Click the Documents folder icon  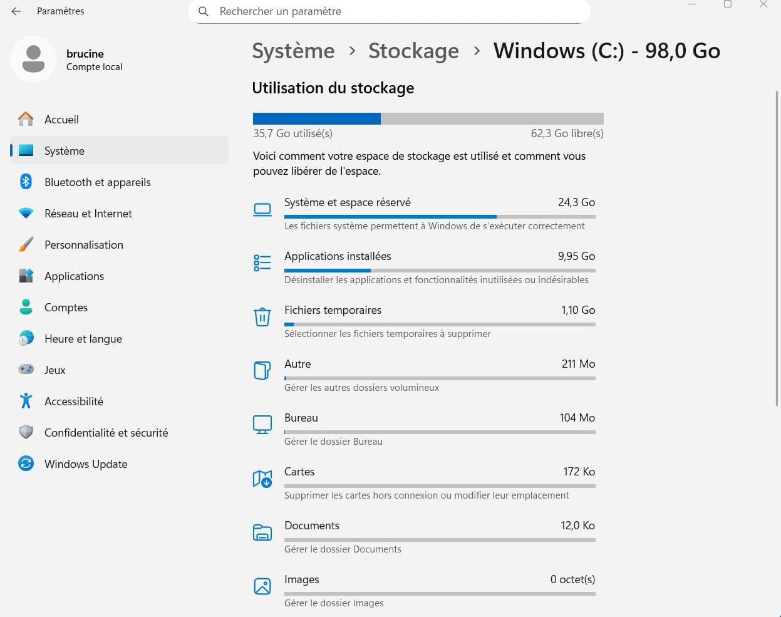coord(262,532)
